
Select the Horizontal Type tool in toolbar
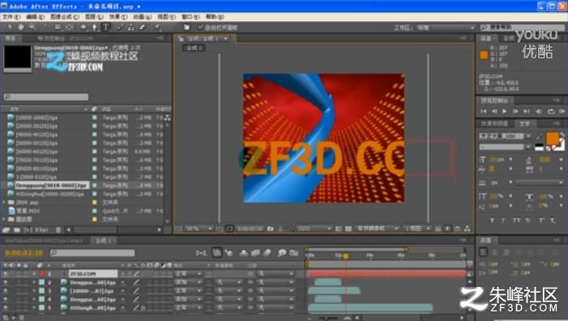coord(106,27)
